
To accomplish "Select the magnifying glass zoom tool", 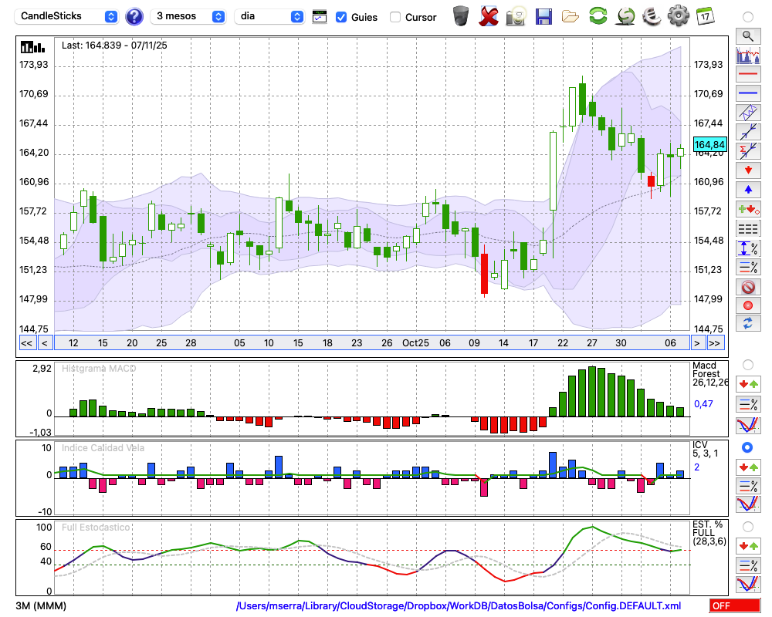I will point(747,35).
